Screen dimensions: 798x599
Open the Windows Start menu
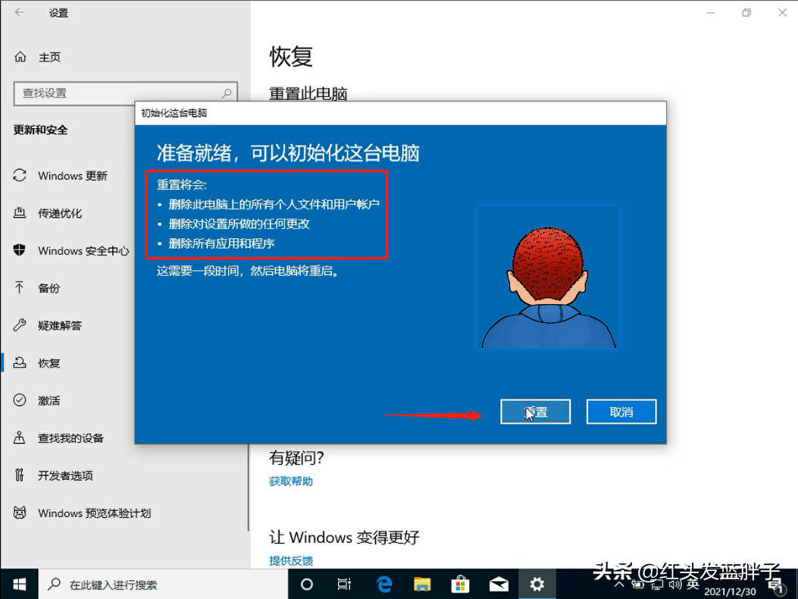point(19,585)
